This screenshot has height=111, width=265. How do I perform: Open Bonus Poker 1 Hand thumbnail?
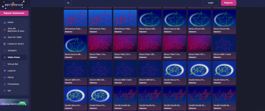pyautogui.click(x=100, y=43)
